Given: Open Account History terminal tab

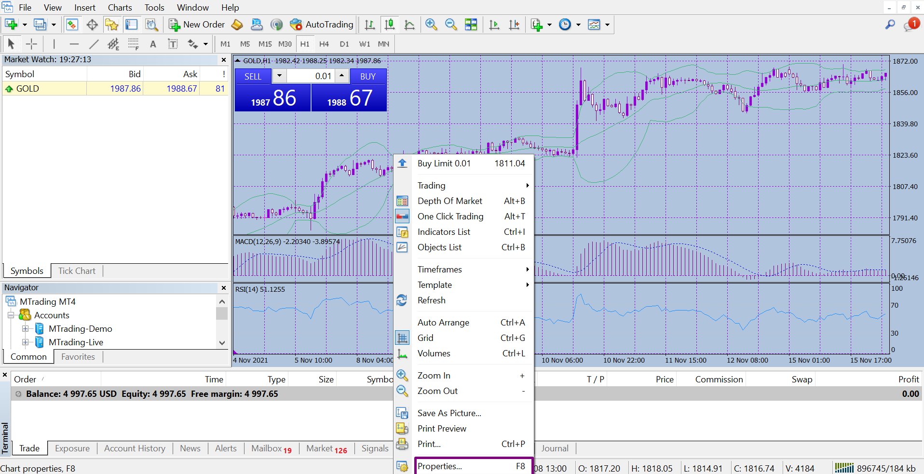Looking at the screenshot, I should click(135, 448).
